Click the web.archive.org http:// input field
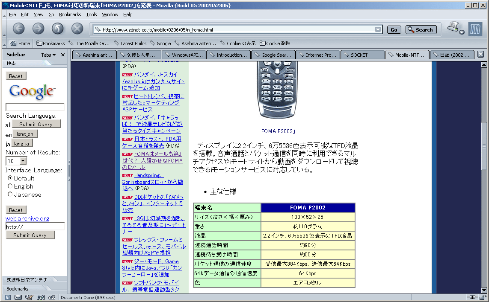This screenshot has width=489, height=302. tap(35, 226)
